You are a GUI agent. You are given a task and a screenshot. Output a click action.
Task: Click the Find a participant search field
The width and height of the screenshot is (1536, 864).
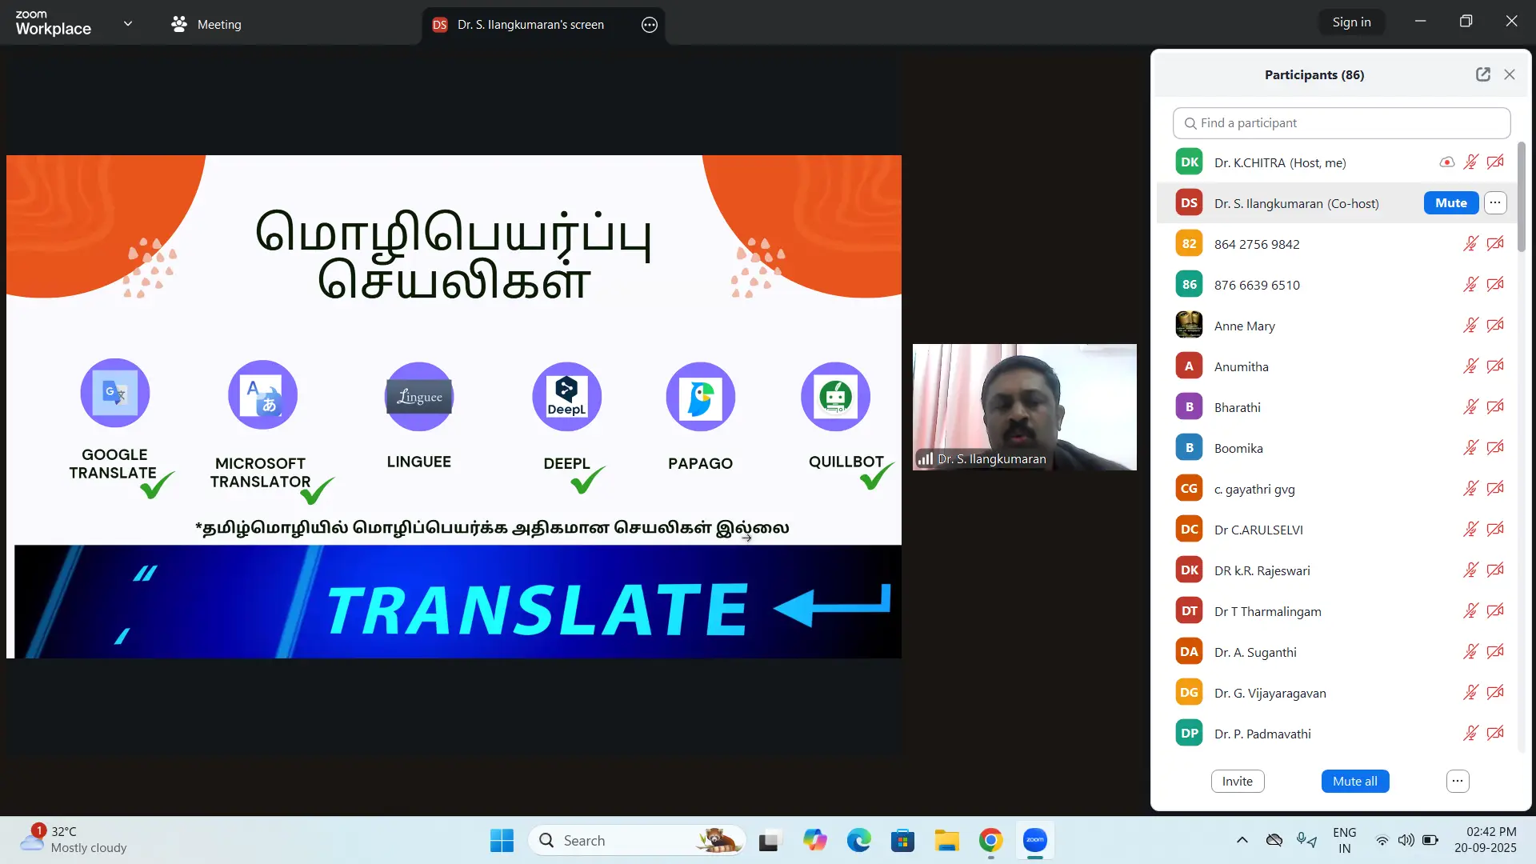point(1342,123)
